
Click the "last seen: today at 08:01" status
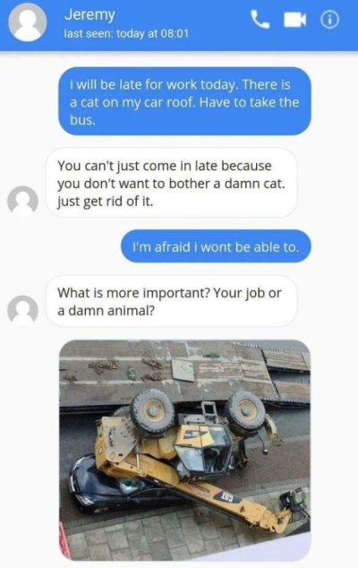pyautogui.click(x=126, y=34)
